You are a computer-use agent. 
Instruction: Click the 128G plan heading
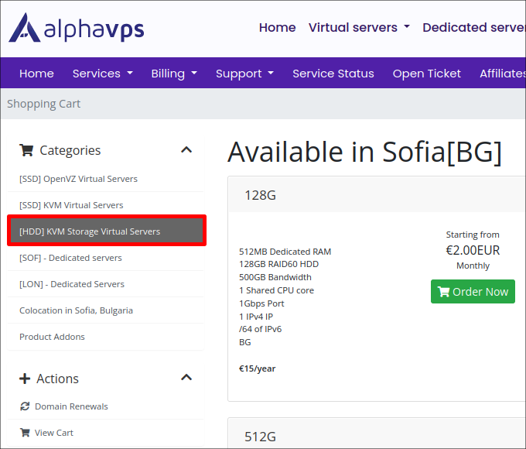coord(261,195)
